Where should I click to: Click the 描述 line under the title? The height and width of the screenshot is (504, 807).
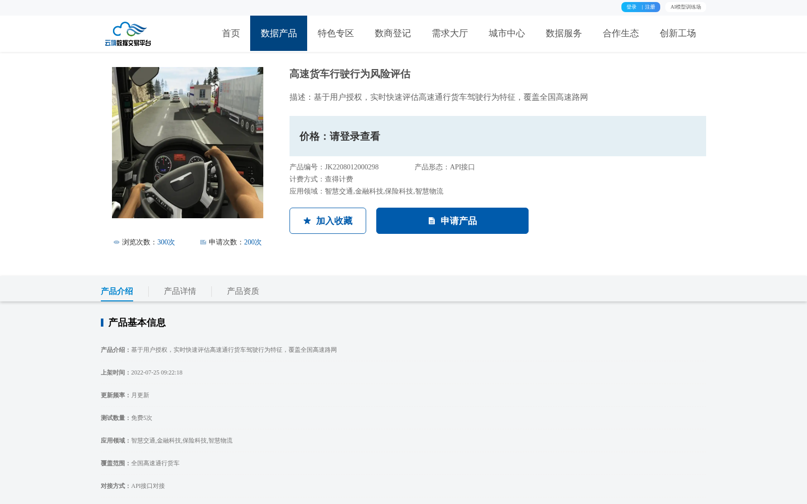point(439,97)
